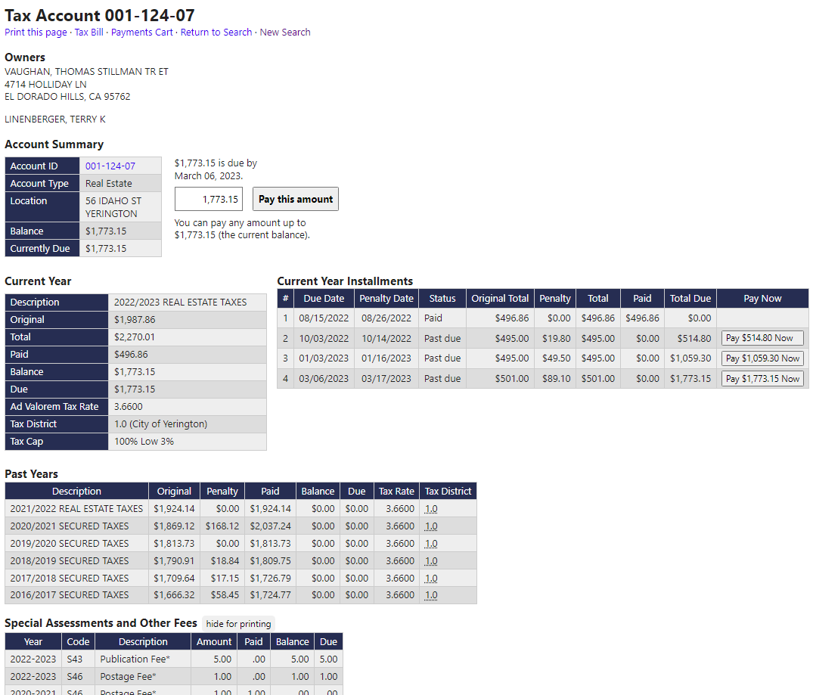Click tax district 1.0 for 2021/2022 row
Viewport: 813px width, 695px height.
431,509
